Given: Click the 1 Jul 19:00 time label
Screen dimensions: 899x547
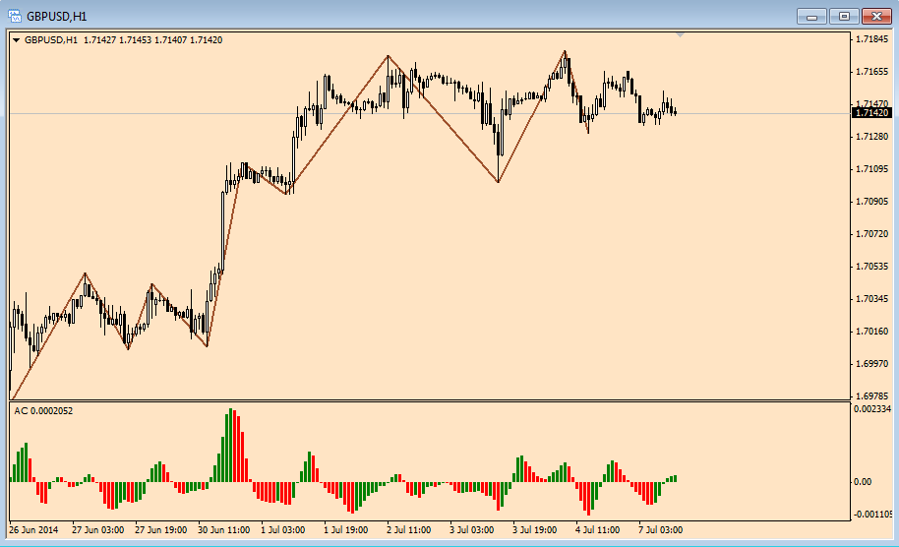Looking at the screenshot, I should point(345,530).
